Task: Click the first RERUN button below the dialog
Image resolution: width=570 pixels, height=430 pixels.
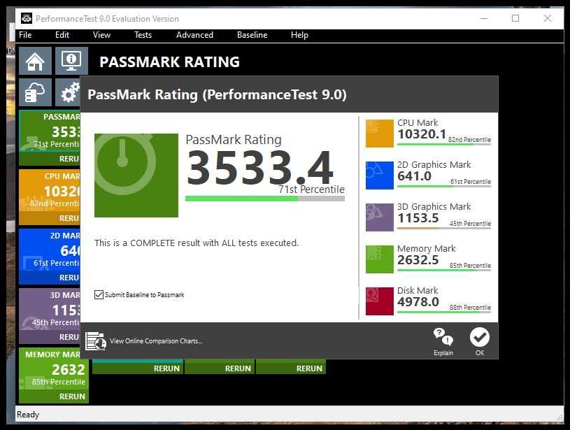Action: point(138,368)
